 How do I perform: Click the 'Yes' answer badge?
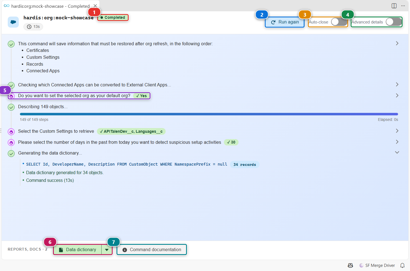[x=141, y=96]
